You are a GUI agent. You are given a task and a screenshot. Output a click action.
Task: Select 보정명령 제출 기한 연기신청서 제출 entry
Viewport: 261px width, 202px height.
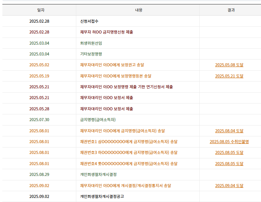tap(126, 87)
